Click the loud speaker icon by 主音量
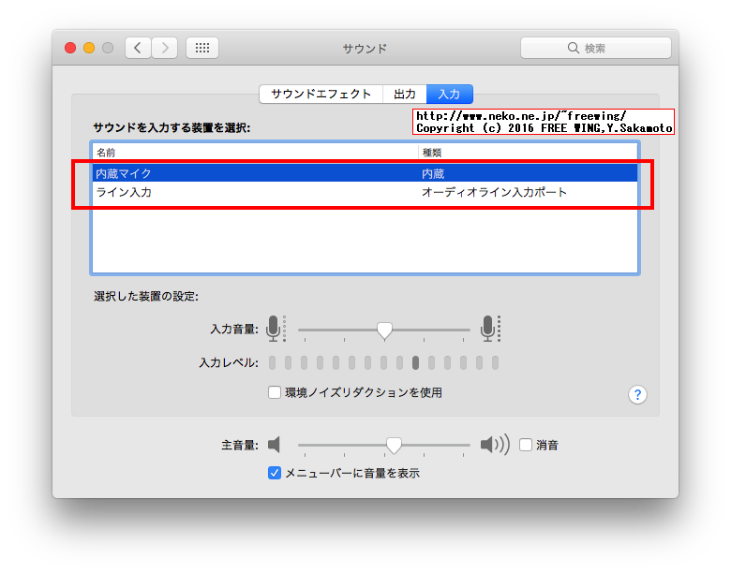 tap(494, 445)
